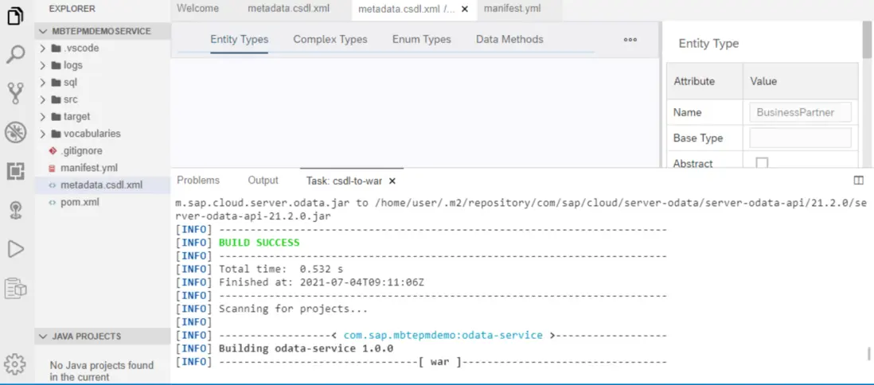
Task: Switch to the manifest.yml editor tab
Action: (512, 9)
